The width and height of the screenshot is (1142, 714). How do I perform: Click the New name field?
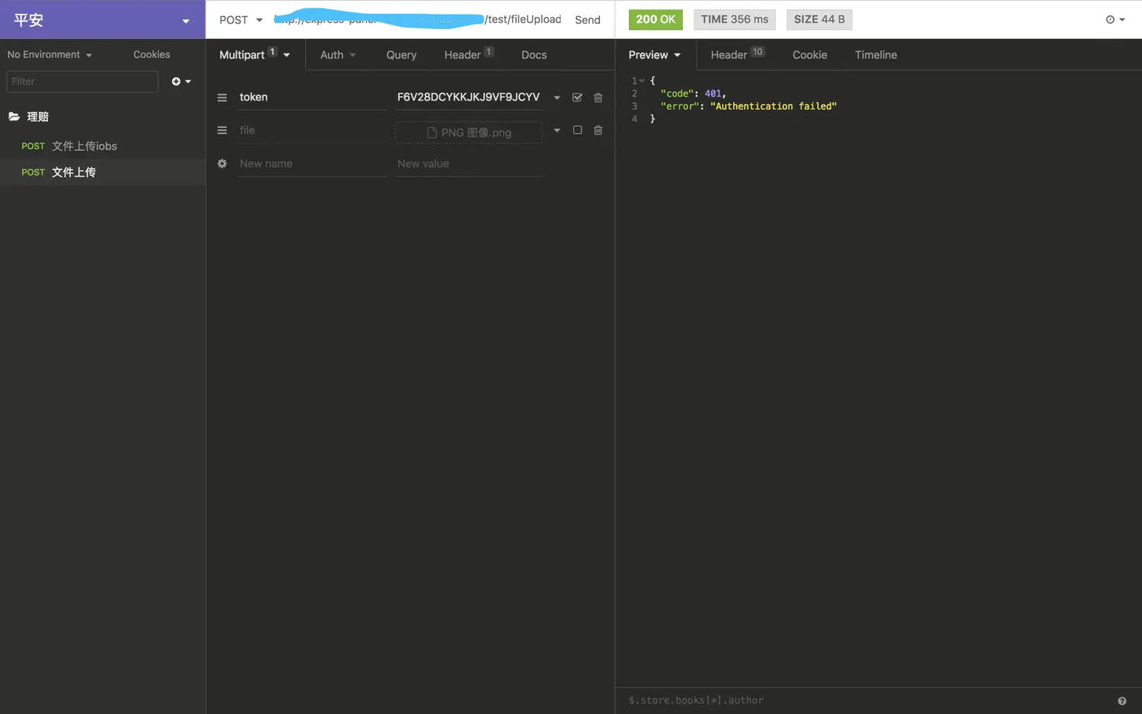[312, 164]
